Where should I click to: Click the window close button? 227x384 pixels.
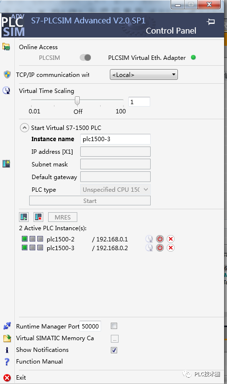(x=209, y=4)
